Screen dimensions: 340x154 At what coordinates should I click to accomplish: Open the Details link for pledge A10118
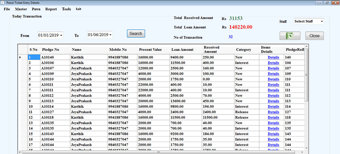[273, 118]
